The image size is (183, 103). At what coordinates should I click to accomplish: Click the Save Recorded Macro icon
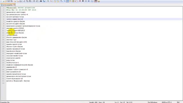click(x=92, y=1)
